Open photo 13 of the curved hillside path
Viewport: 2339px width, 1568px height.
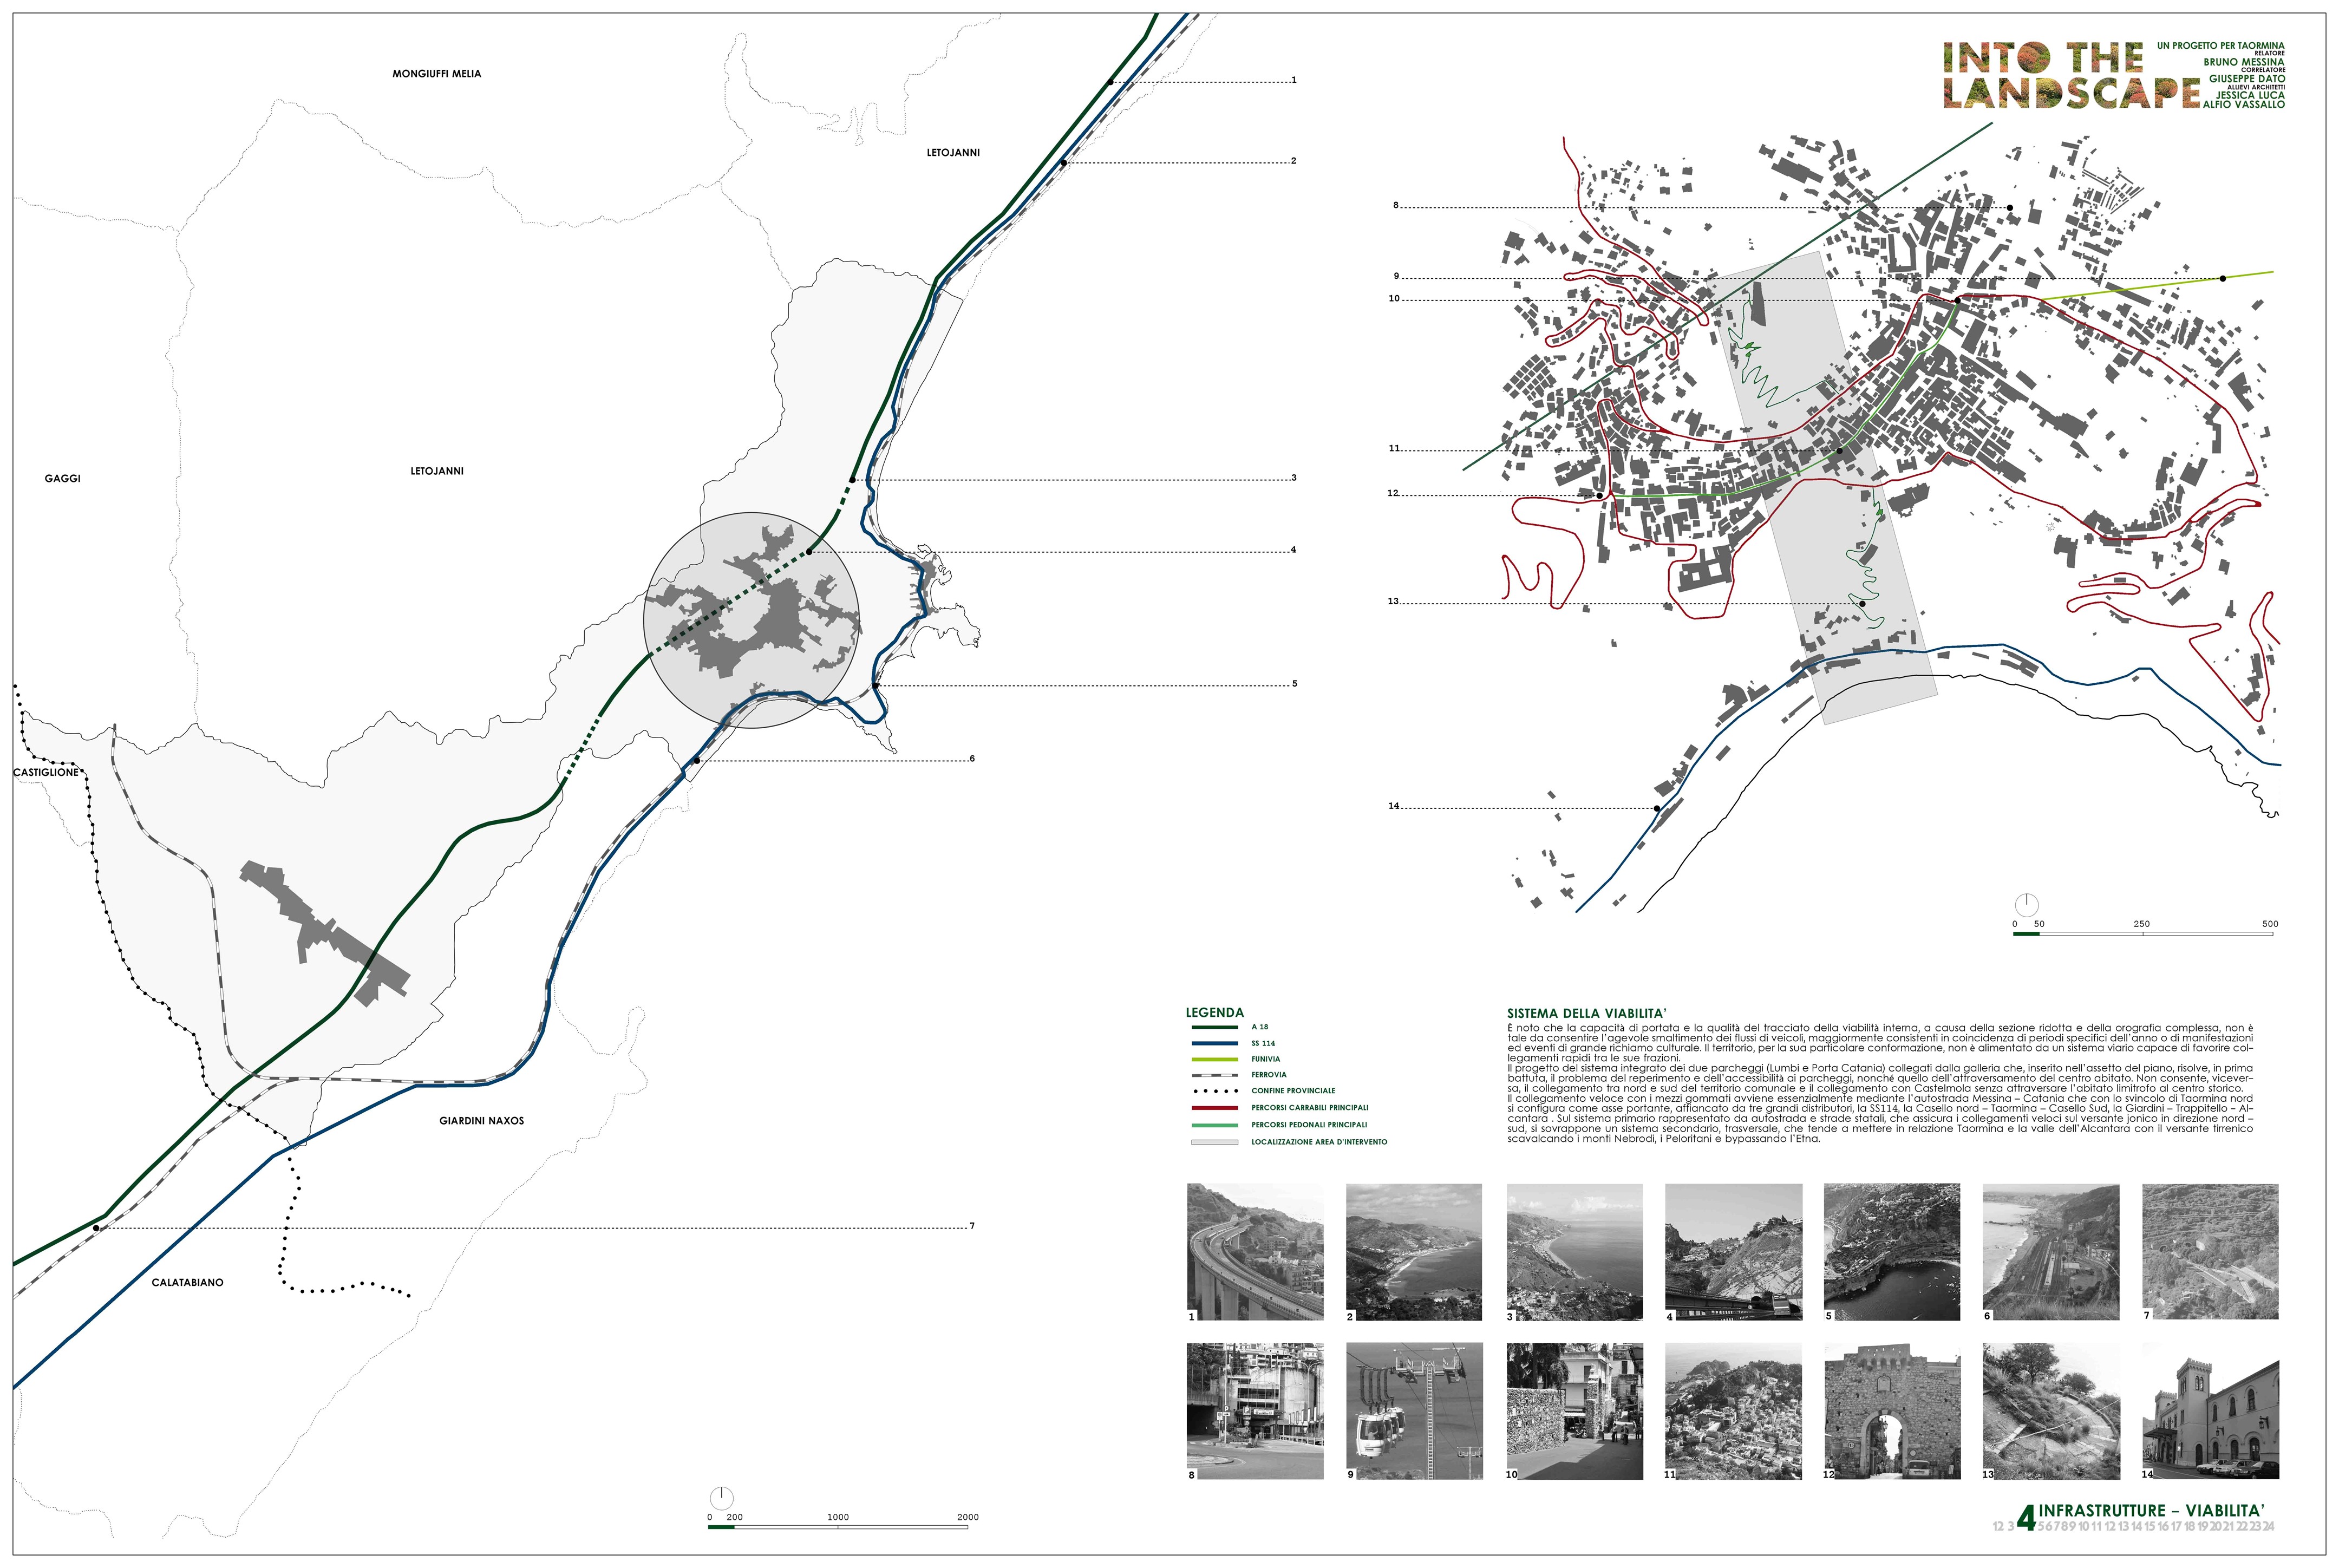2051,1411
